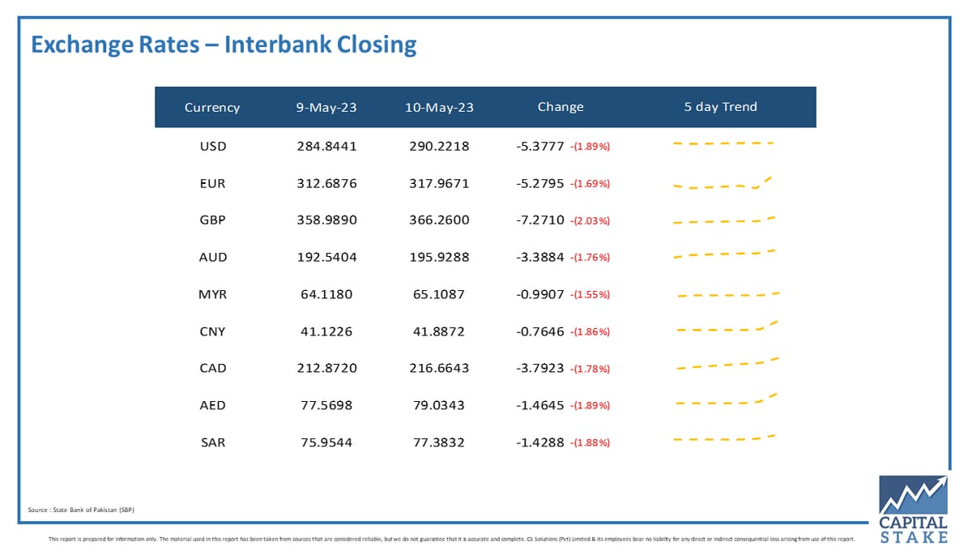This screenshot has width=972, height=547.
Task: Click the State Bank of Pakistan source note
Action: (80, 510)
